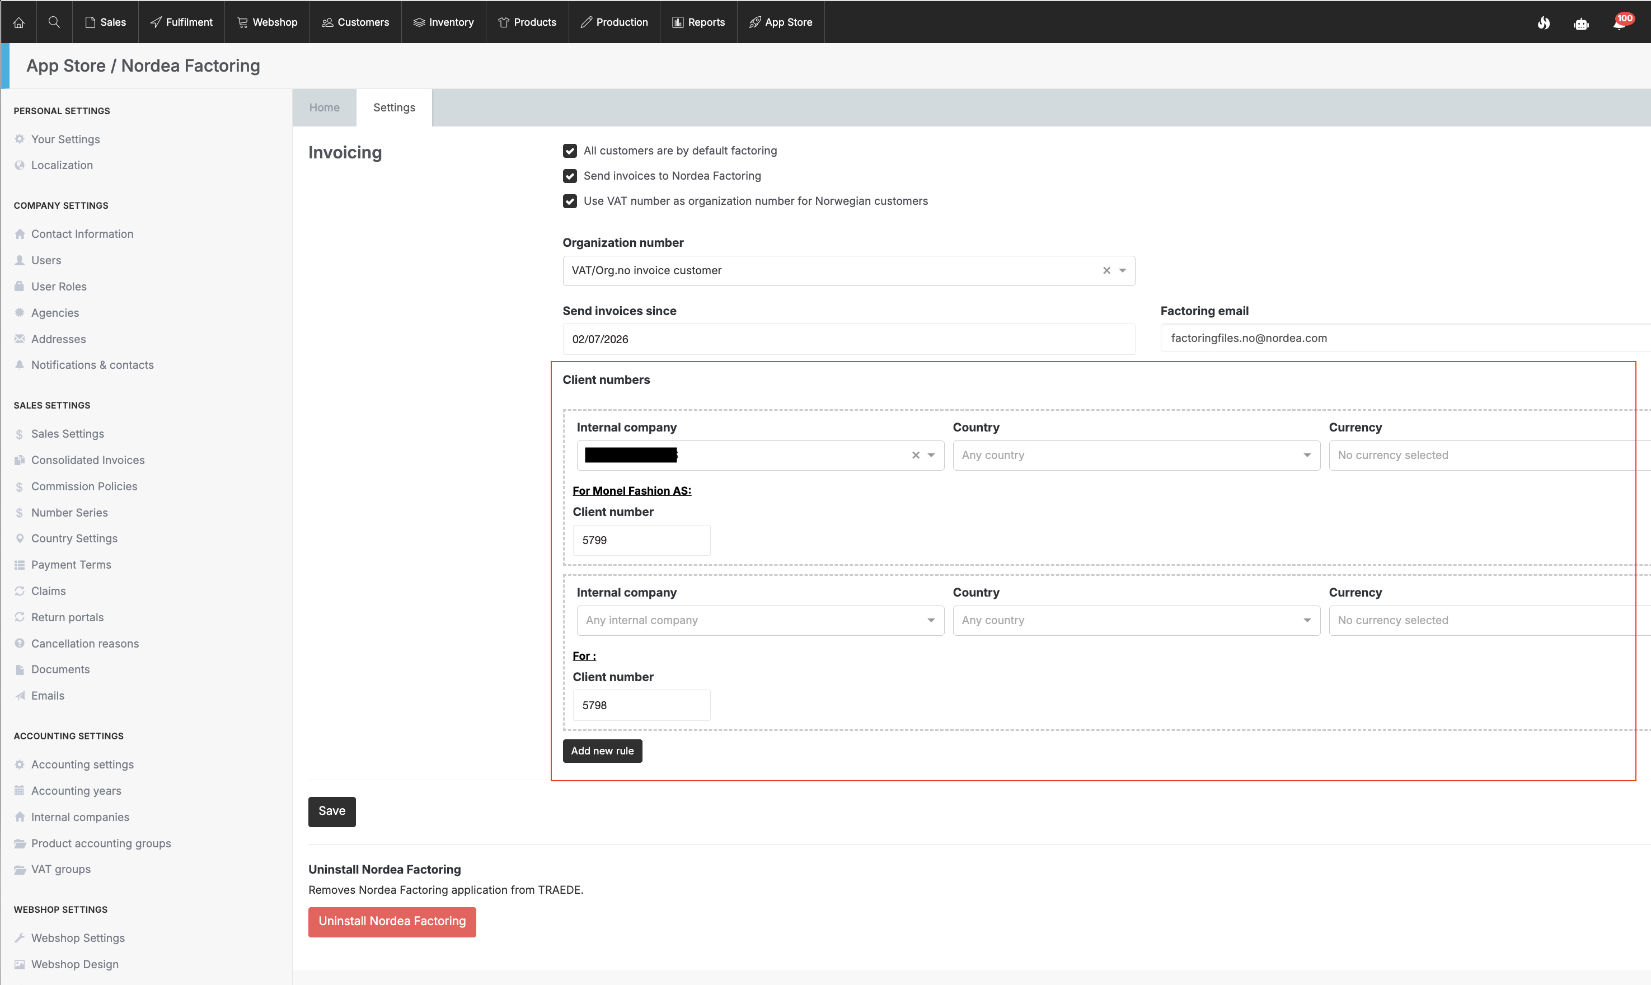Open Country dropdown for client number 5798

click(x=1136, y=621)
